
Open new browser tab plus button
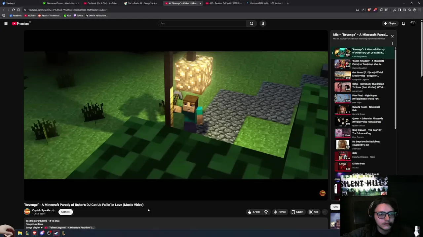[288, 3]
